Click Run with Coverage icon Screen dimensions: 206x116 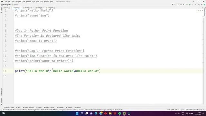pyautogui.click(x=192, y=5)
